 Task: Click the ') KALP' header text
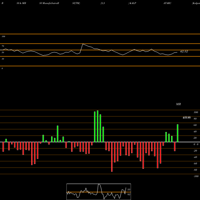pyautogui.click(x=132, y=3)
